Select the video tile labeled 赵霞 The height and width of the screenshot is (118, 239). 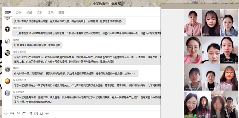click(x=218, y=104)
